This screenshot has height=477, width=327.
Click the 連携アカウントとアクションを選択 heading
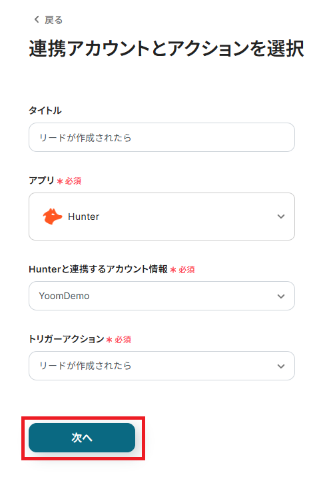(166, 49)
